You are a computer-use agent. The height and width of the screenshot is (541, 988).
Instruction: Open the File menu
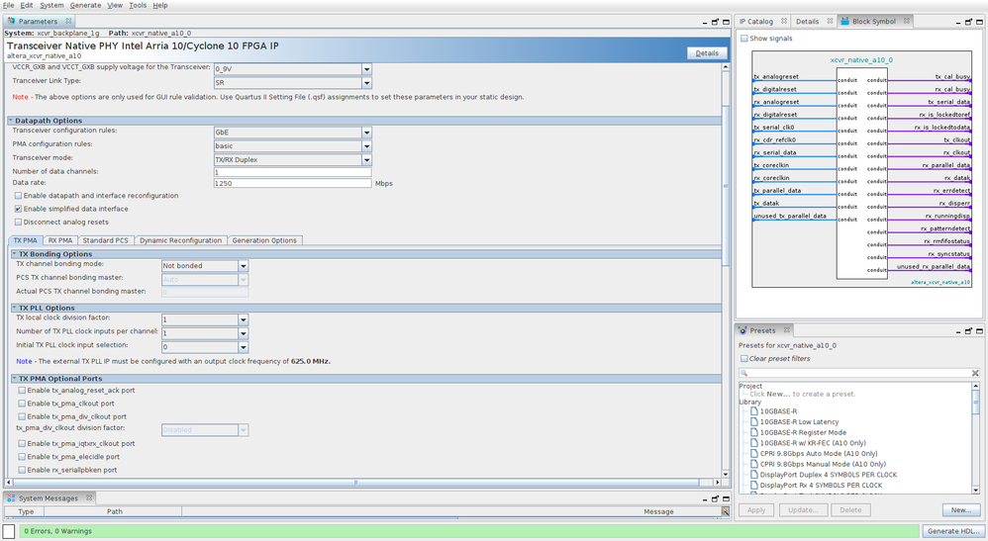(x=8, y=5)
